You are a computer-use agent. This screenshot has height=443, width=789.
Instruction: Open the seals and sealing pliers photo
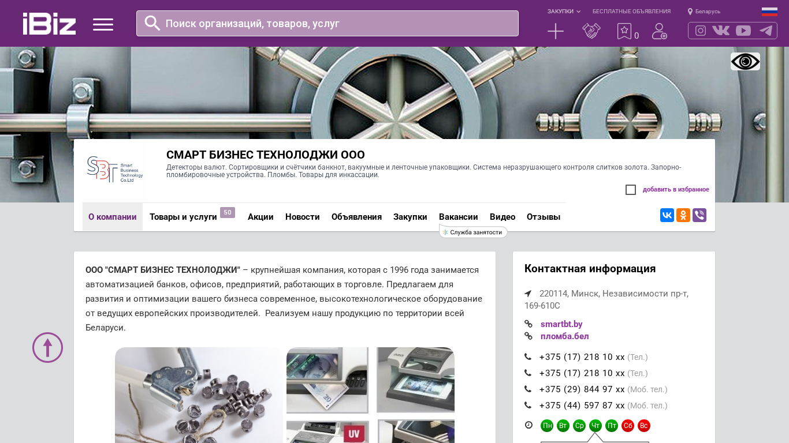(x=199, y=395)
